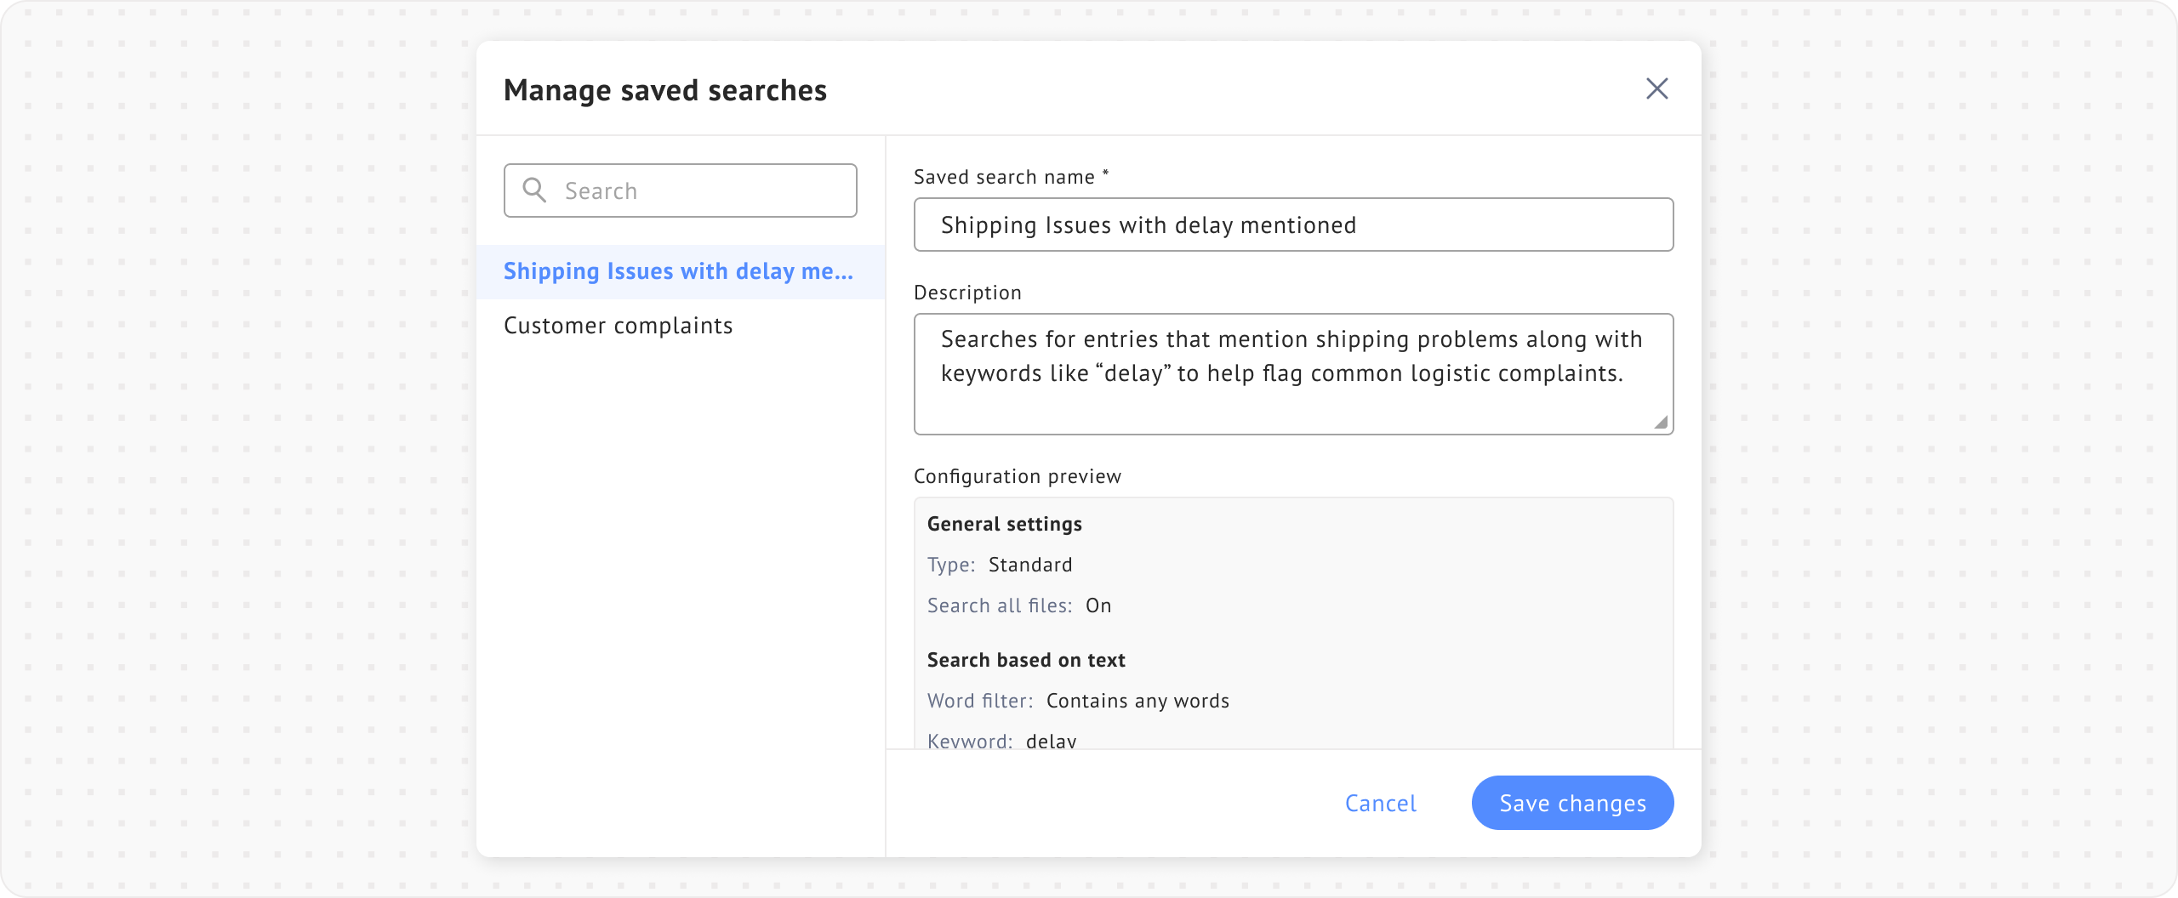Click the Saved search name label
2178x898 pixels.
(x=1004, y=177)
